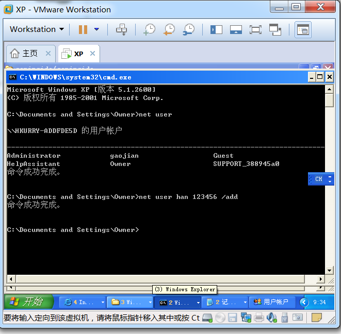Close the XP tab

(93, 53)
